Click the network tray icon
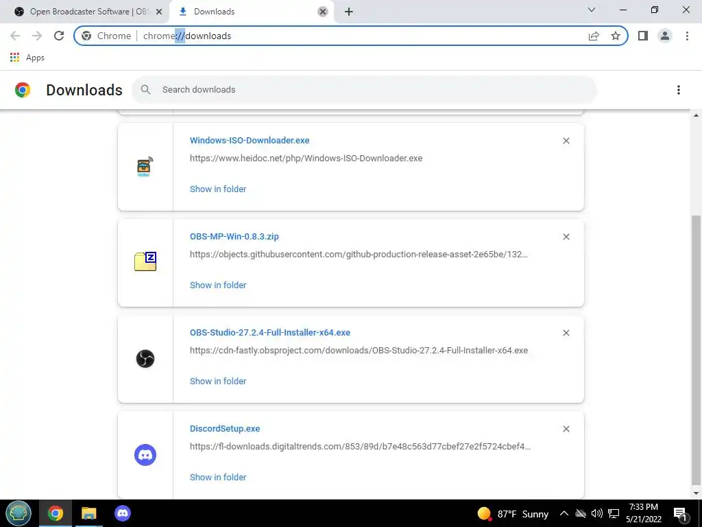702x527 pixels. pyautogui.click(x=614, y=513)
